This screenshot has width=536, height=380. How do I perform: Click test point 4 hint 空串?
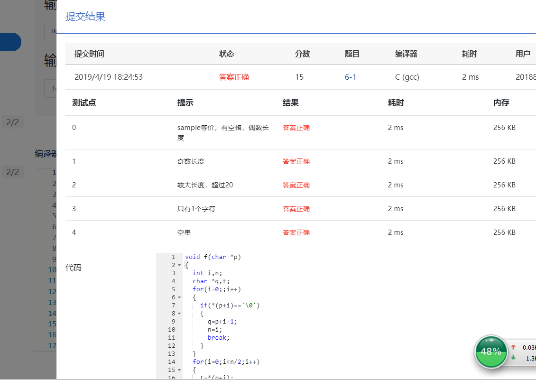[184, 232]
